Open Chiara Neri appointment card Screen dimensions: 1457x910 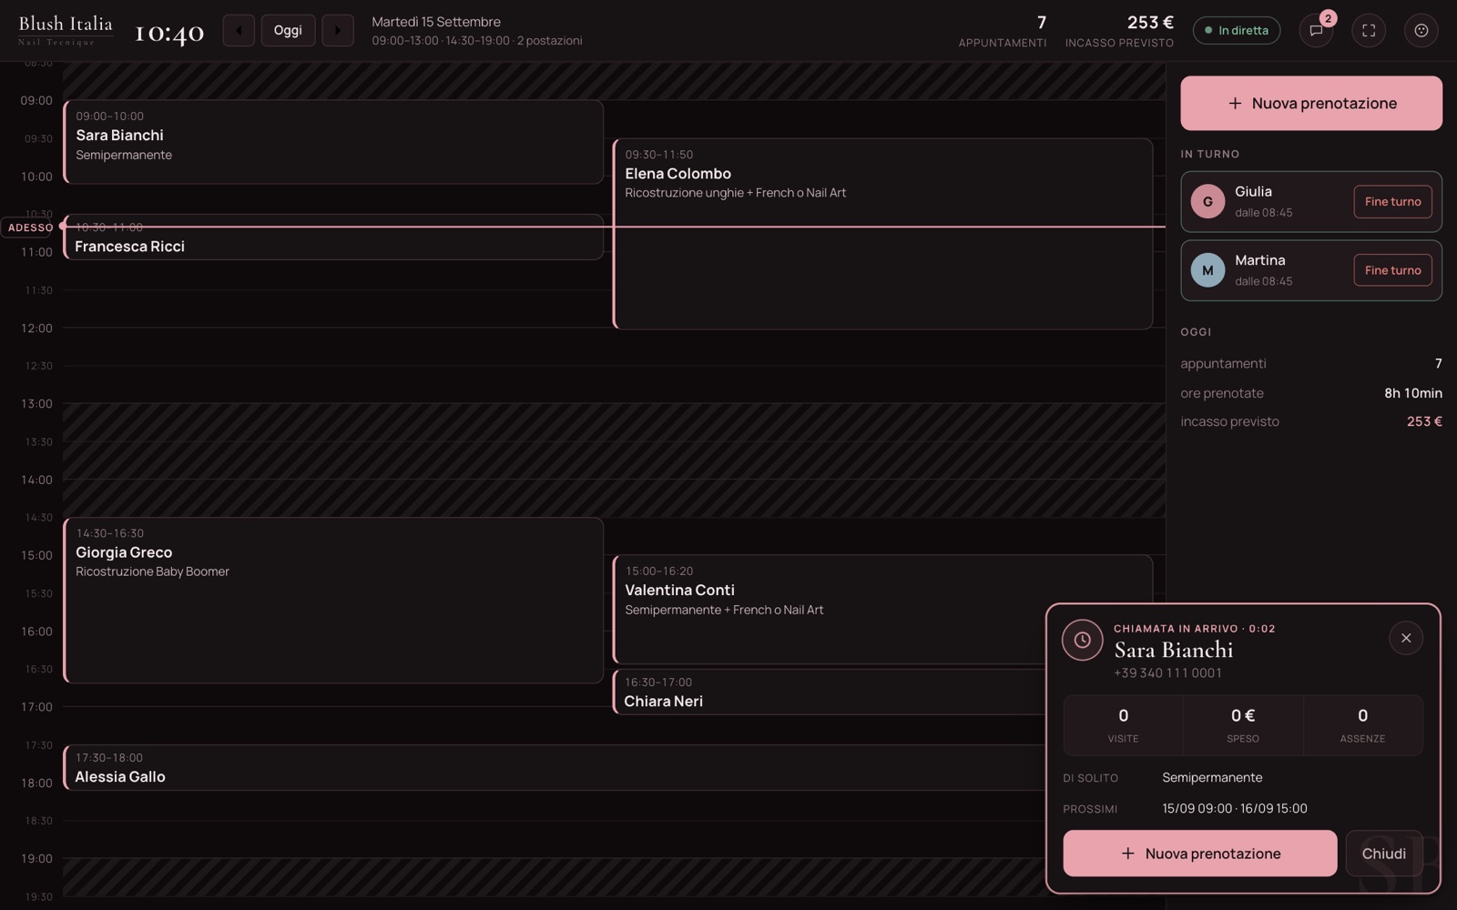tap(829, 693)
